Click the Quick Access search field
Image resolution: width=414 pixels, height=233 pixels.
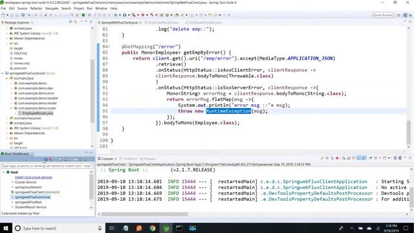point(382,15)
